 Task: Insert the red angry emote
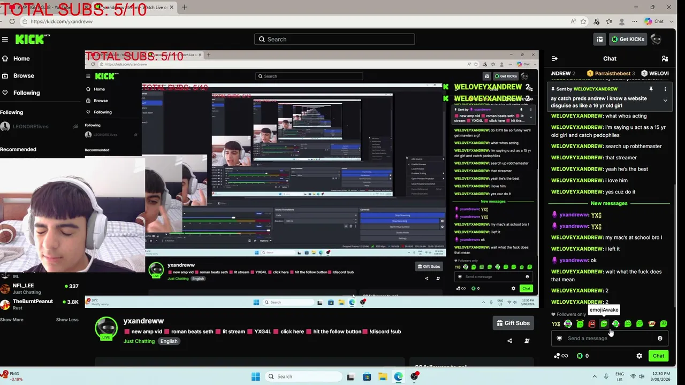coord(592,324)
